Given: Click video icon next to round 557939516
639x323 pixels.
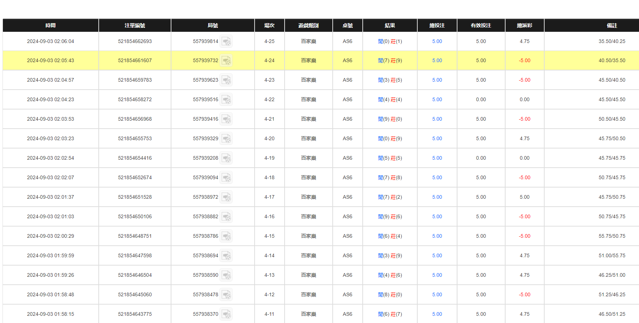Looking at the screenshot, I should point(226,100).
